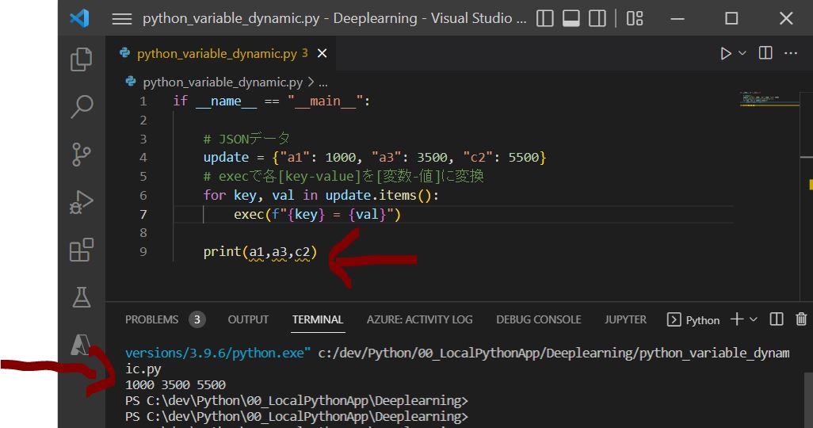Click the hamburger application menu
Screen dimensions: 813x428
point(121,18)
